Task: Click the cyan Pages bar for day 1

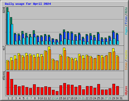Action: (x=8, y=28)
